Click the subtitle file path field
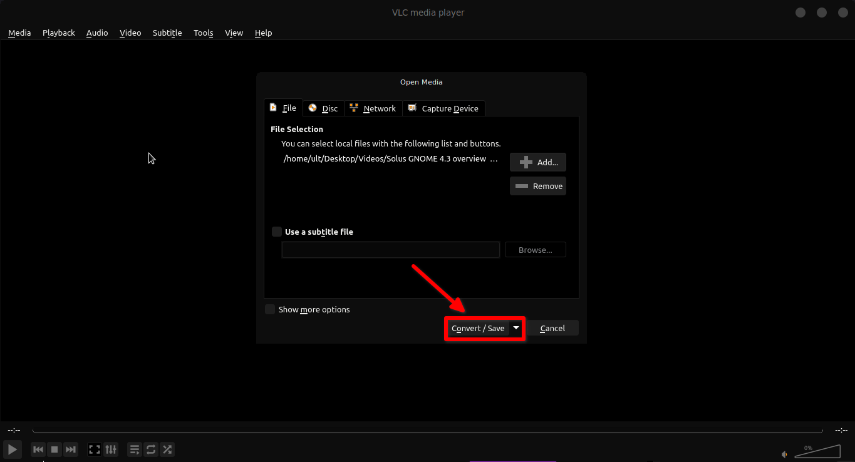The image size is (855, 462). pyautogui.click(x=390, y=250)
